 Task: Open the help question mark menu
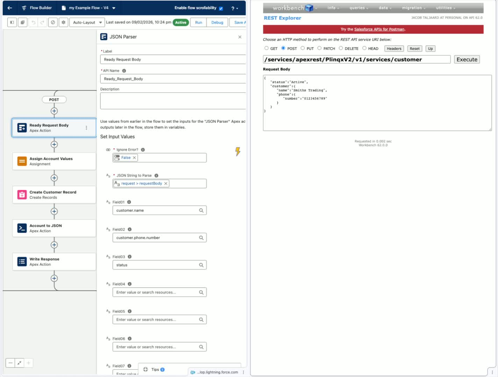pos(235,8)
